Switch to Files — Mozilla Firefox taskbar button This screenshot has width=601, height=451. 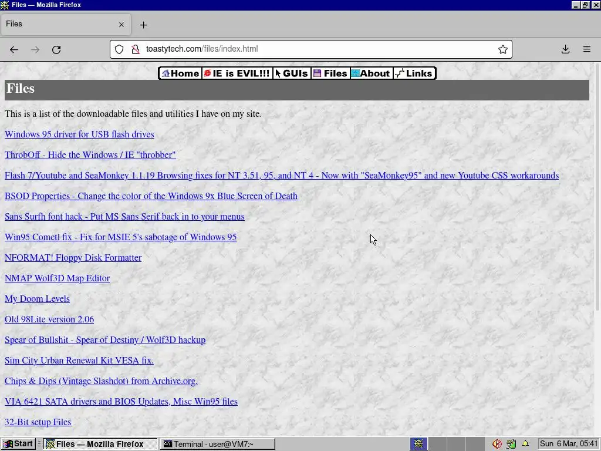pos(100,444)
